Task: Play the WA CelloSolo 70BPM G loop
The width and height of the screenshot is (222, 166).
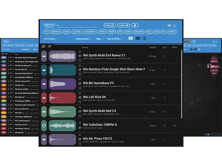Action: pyautogui.click(x=44, y=126)
